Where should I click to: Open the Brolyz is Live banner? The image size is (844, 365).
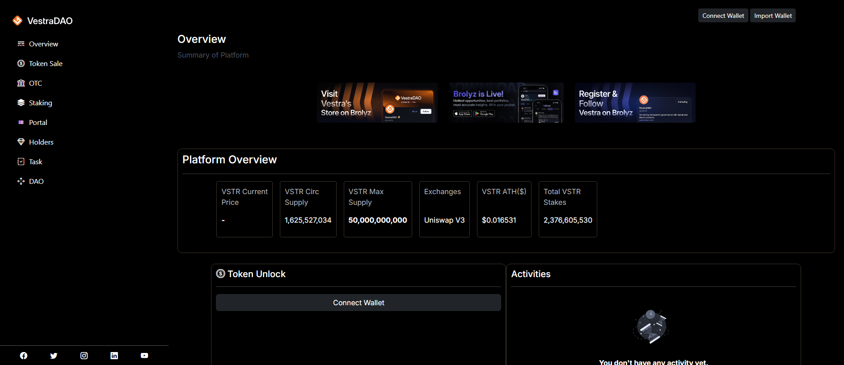point(506,103)
